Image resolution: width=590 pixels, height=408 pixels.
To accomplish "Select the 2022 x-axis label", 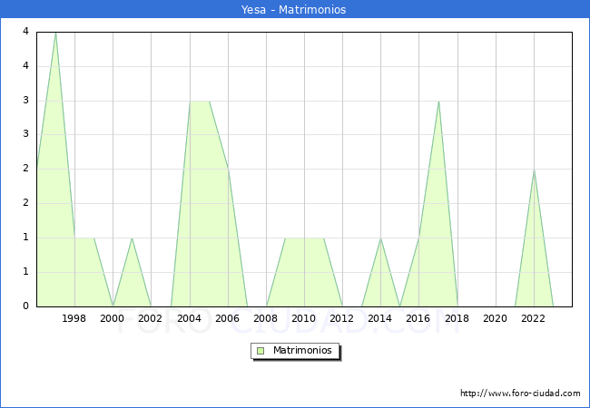I will point(533,318).
